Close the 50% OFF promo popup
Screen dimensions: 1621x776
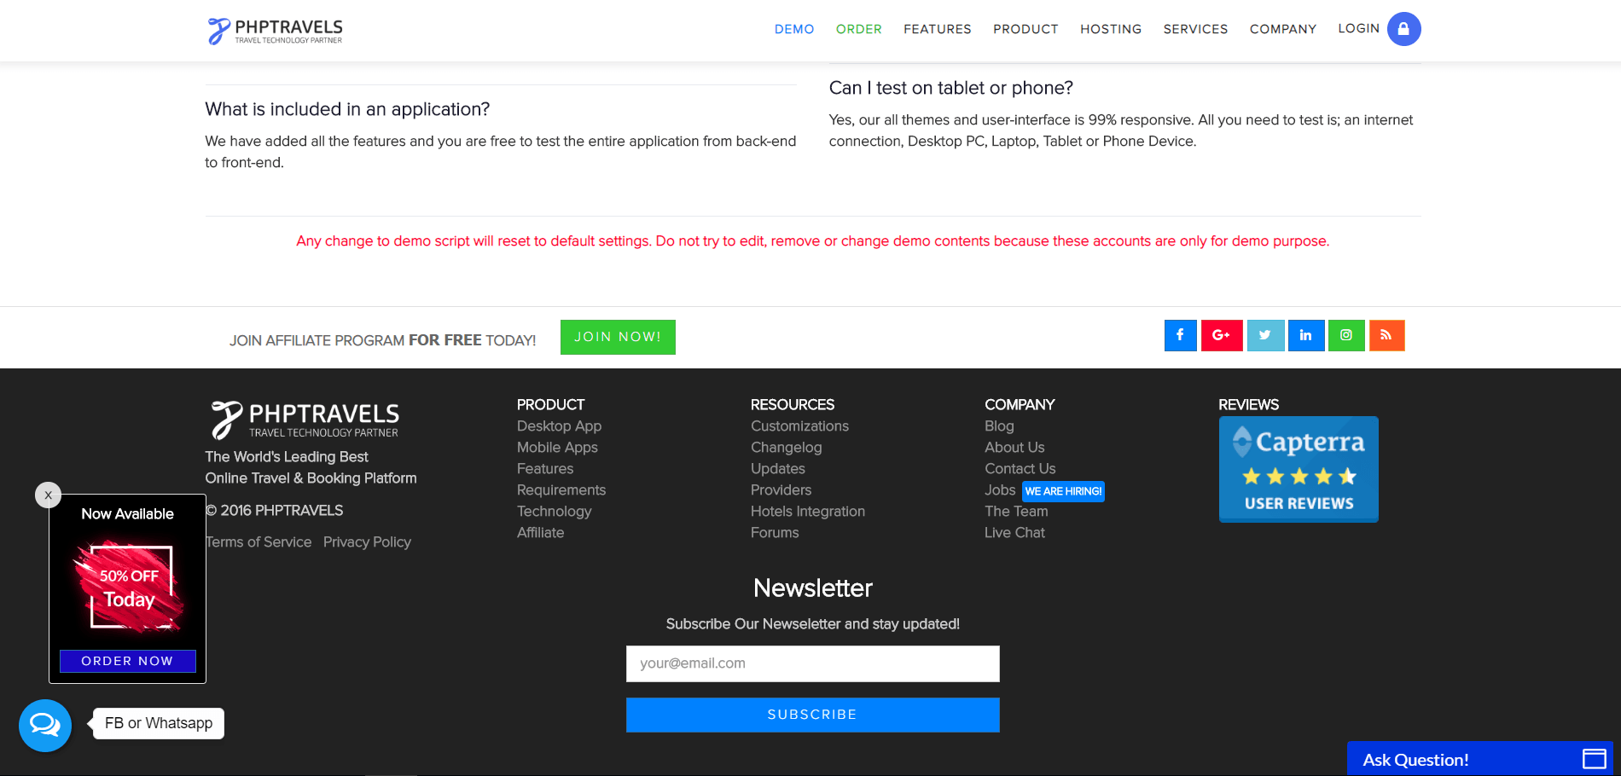[49, 495]
